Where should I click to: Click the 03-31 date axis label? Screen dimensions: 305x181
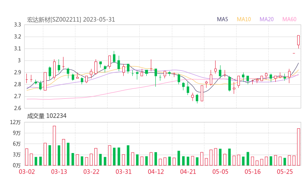tap(124, 172)
